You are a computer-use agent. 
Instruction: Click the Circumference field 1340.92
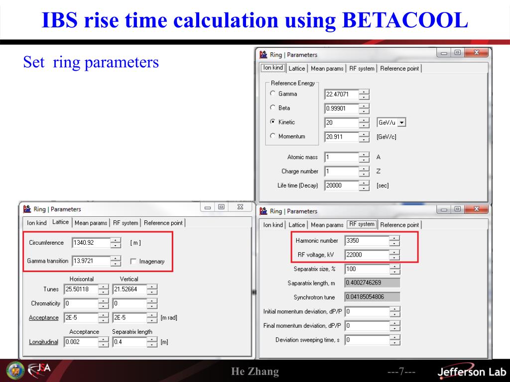click(x=92, y=243)
